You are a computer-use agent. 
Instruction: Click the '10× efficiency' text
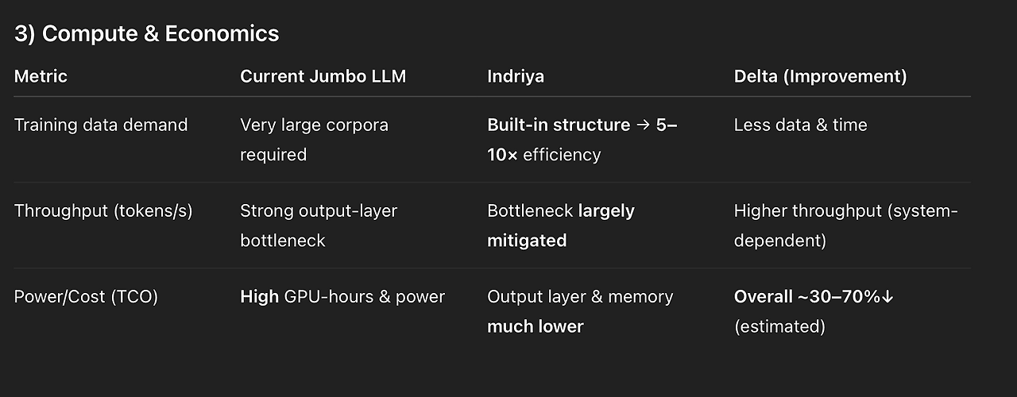(544, 154)
